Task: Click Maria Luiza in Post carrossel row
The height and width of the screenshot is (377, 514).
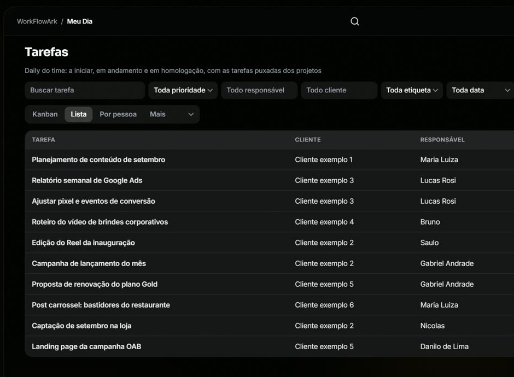Action: coord(439,305)
